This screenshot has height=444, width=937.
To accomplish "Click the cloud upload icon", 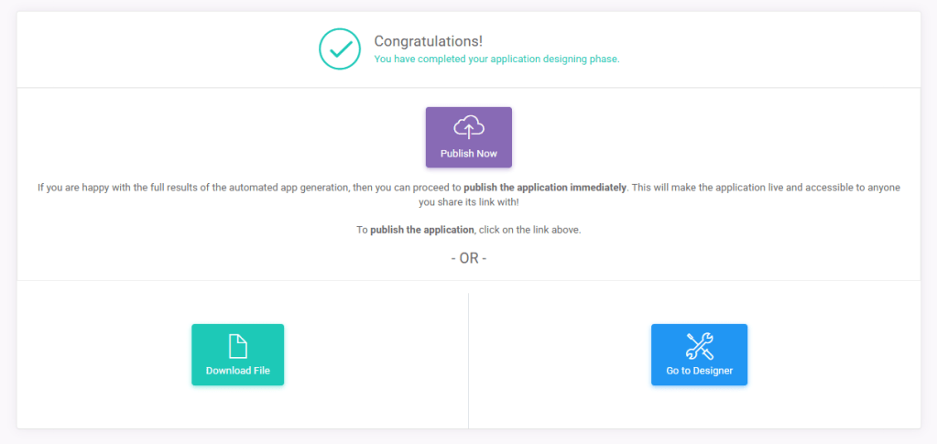I will click(468, 129).
